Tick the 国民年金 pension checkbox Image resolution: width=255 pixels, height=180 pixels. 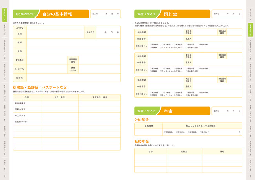(165, 132)
